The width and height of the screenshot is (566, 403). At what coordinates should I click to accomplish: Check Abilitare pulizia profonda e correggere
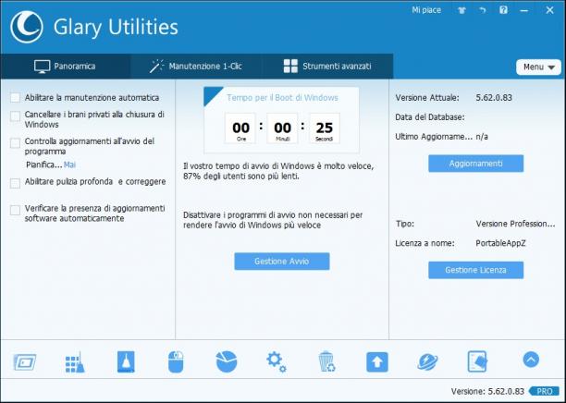[15, 183]
